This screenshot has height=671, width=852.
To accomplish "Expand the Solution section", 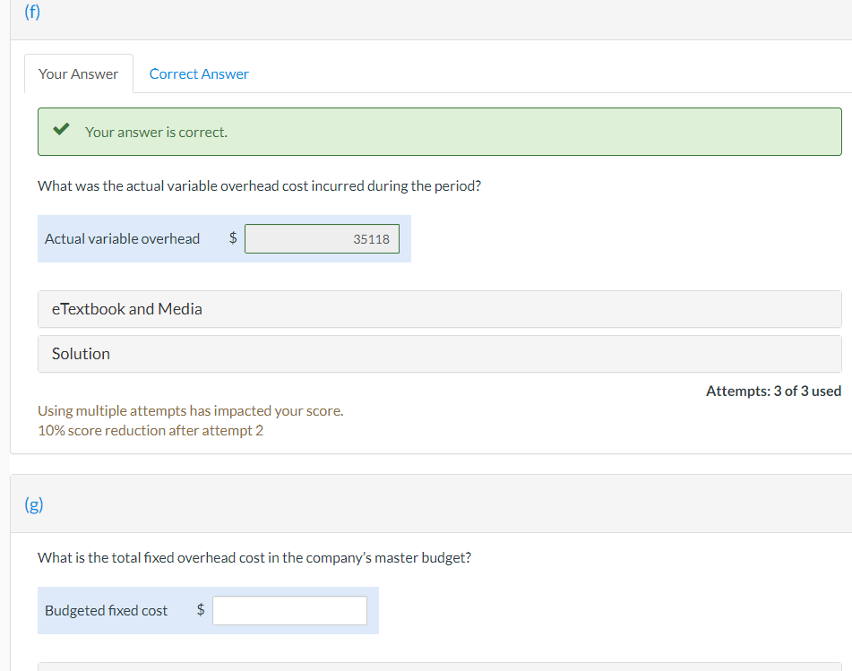I will point(440,354).
